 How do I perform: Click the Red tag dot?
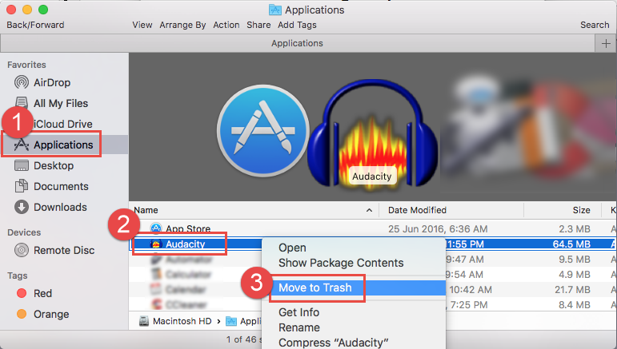click(22, 293)
